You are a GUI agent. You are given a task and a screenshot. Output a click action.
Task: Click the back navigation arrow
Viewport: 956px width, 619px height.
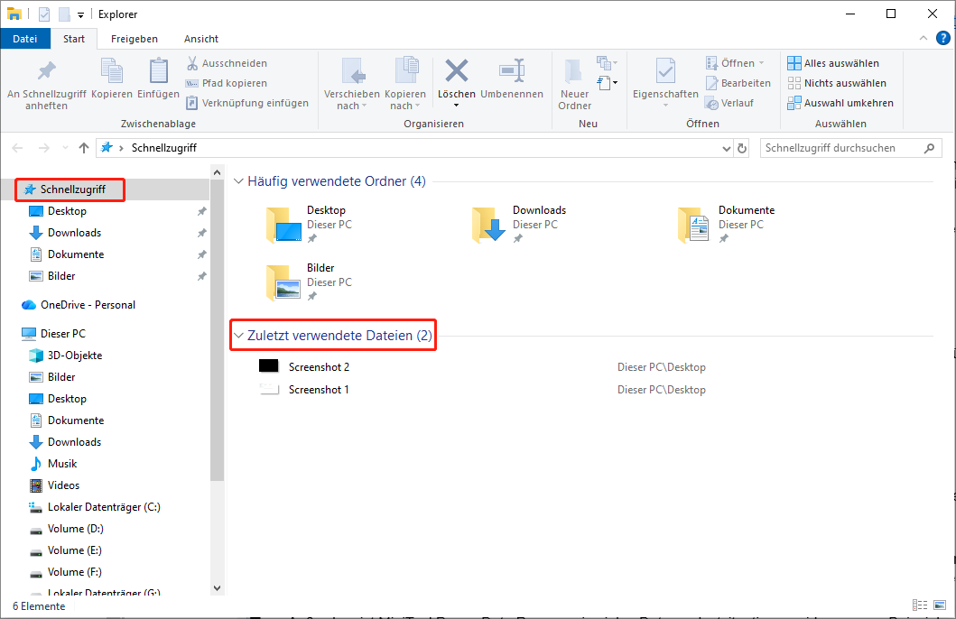point(18,148)
